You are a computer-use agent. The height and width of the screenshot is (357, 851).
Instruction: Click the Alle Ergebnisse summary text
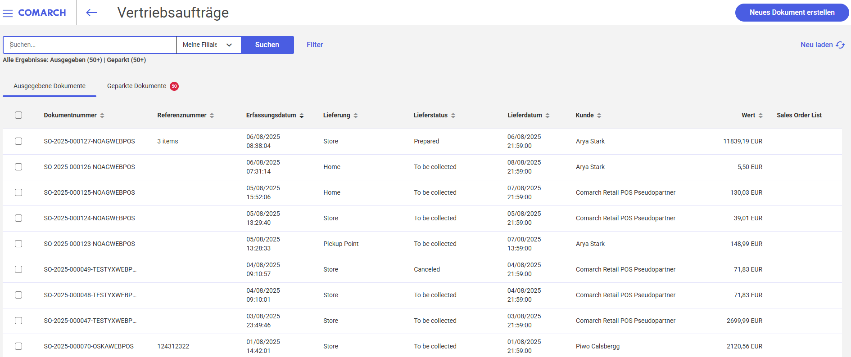click(x=74, y=60)
